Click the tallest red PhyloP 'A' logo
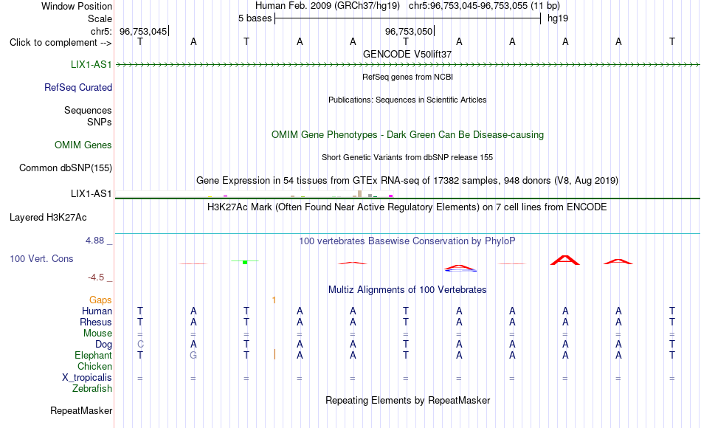701x428 pixels. click(x=565, y=260)
